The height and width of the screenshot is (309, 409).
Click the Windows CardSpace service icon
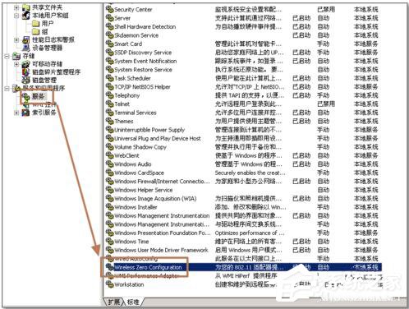pos(109,173)
